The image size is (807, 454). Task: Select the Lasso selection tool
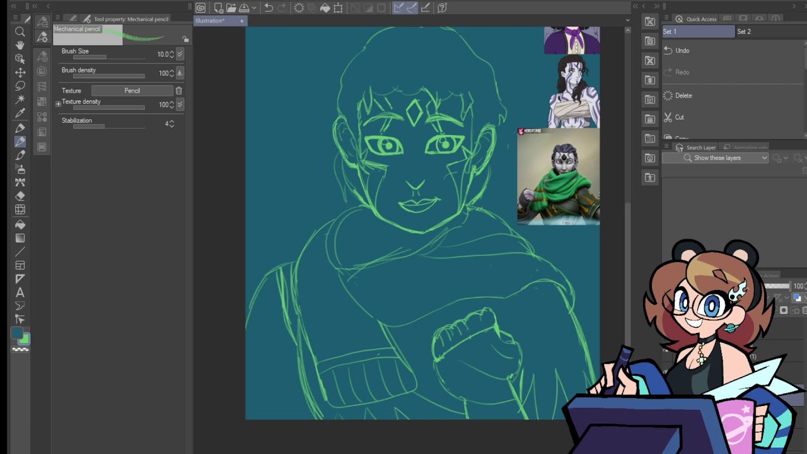click(20, 86)
